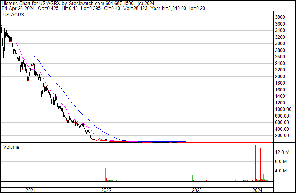Click the 1000.00 price axis label
296x193 pixels.
[x=281, y=109]
